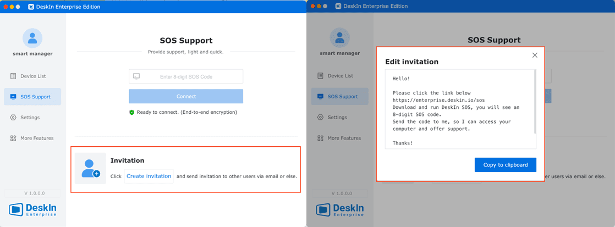
Task: Click the smart manager avatar in right window
Action: (x=340, y=37)
